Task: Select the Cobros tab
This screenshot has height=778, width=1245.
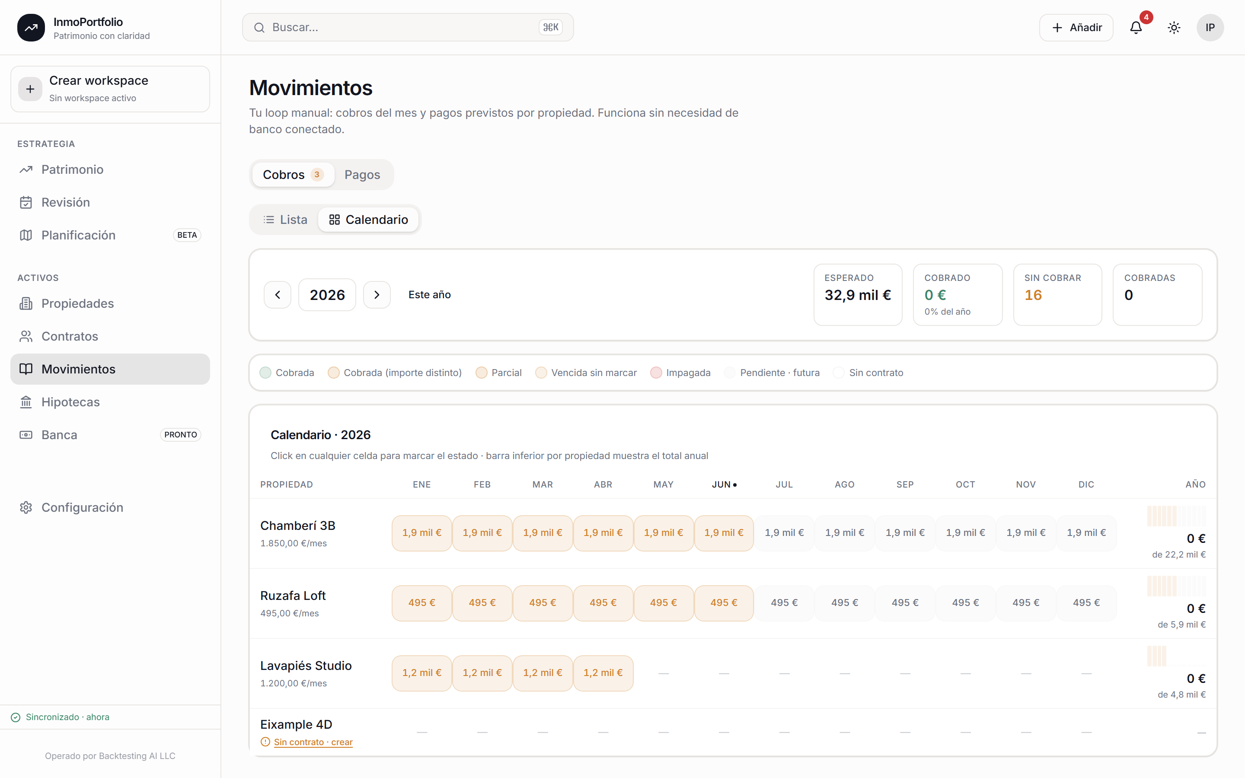Action: 293,175
